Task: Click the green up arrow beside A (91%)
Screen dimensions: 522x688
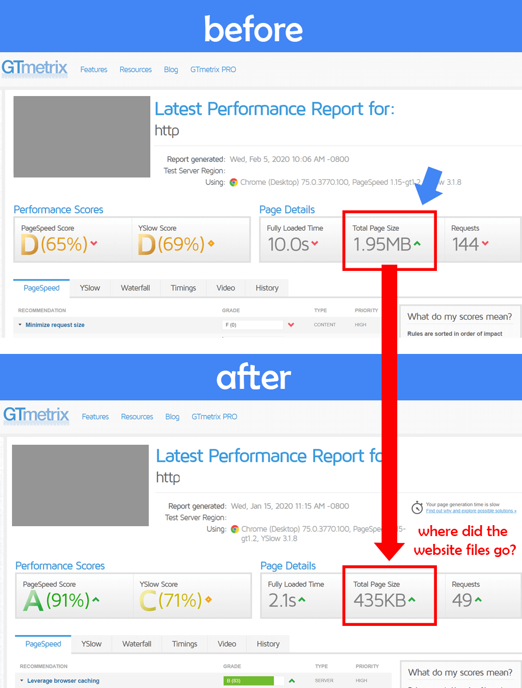Action: pyautogui.click(x=96, y=600)
